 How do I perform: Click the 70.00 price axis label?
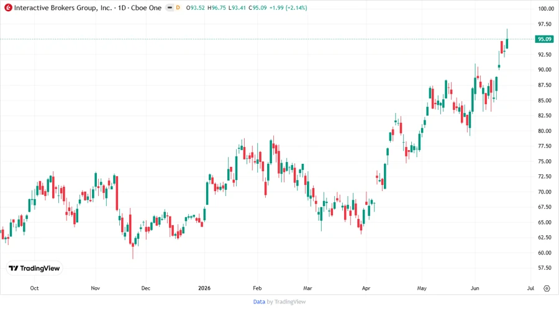pyautogui.click(x=545, y=192)
